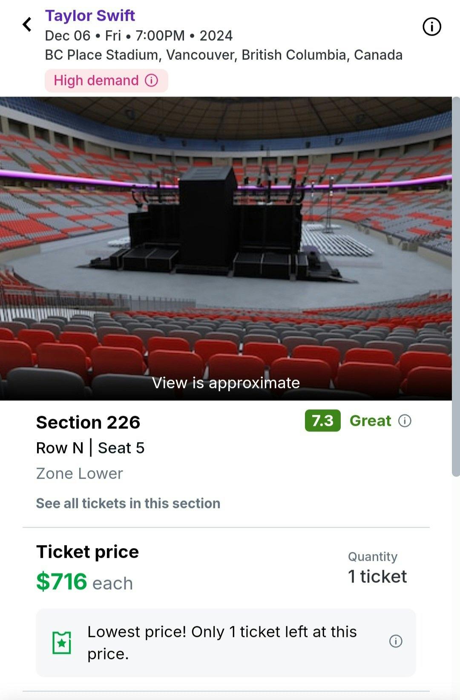This screenshot has width=460, height=700.
Task: Click the Lowest price notice text
Action: tap(222, 643)
